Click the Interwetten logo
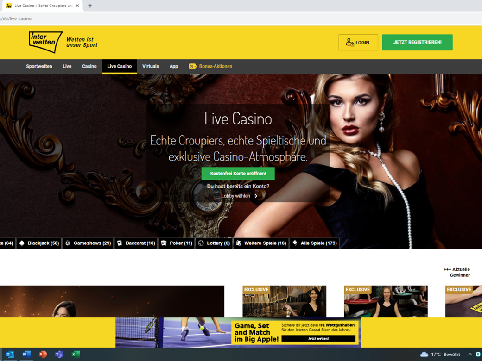 (45, 42)
